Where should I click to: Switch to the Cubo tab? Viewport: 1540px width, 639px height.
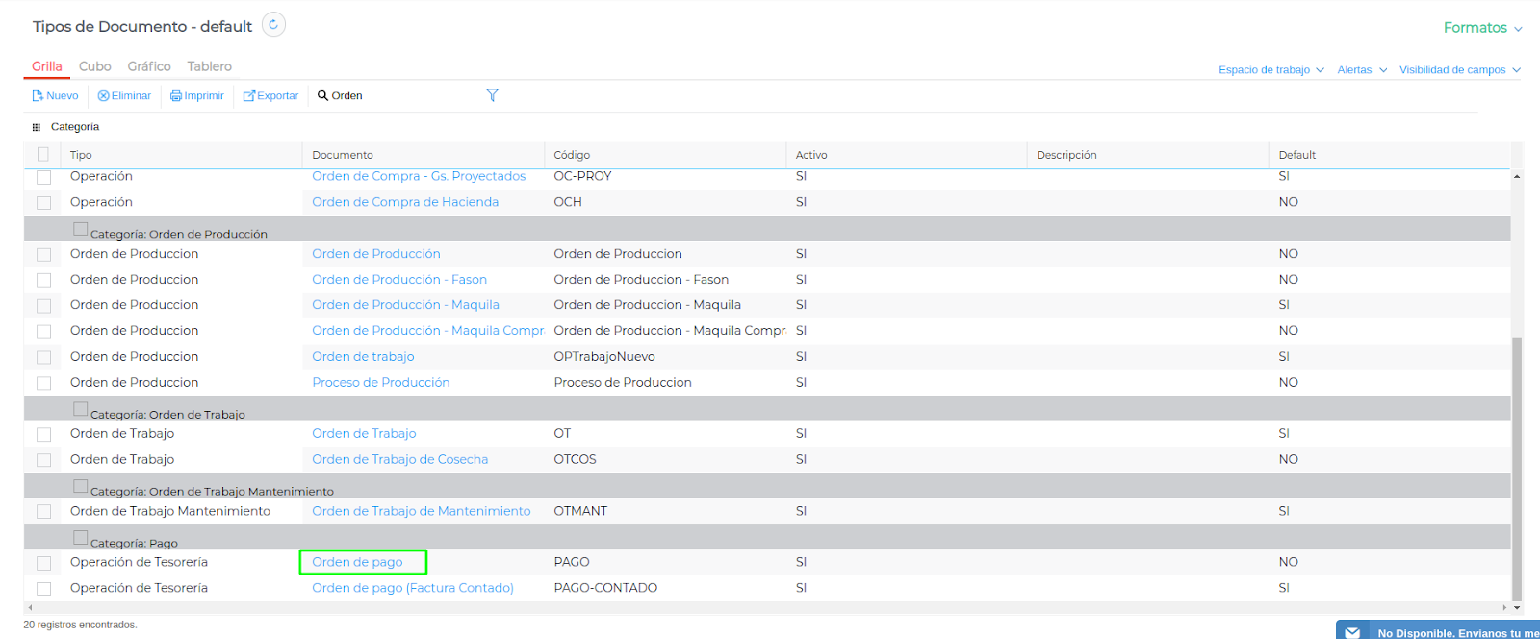pyautogui.click(x=94, y=66)
